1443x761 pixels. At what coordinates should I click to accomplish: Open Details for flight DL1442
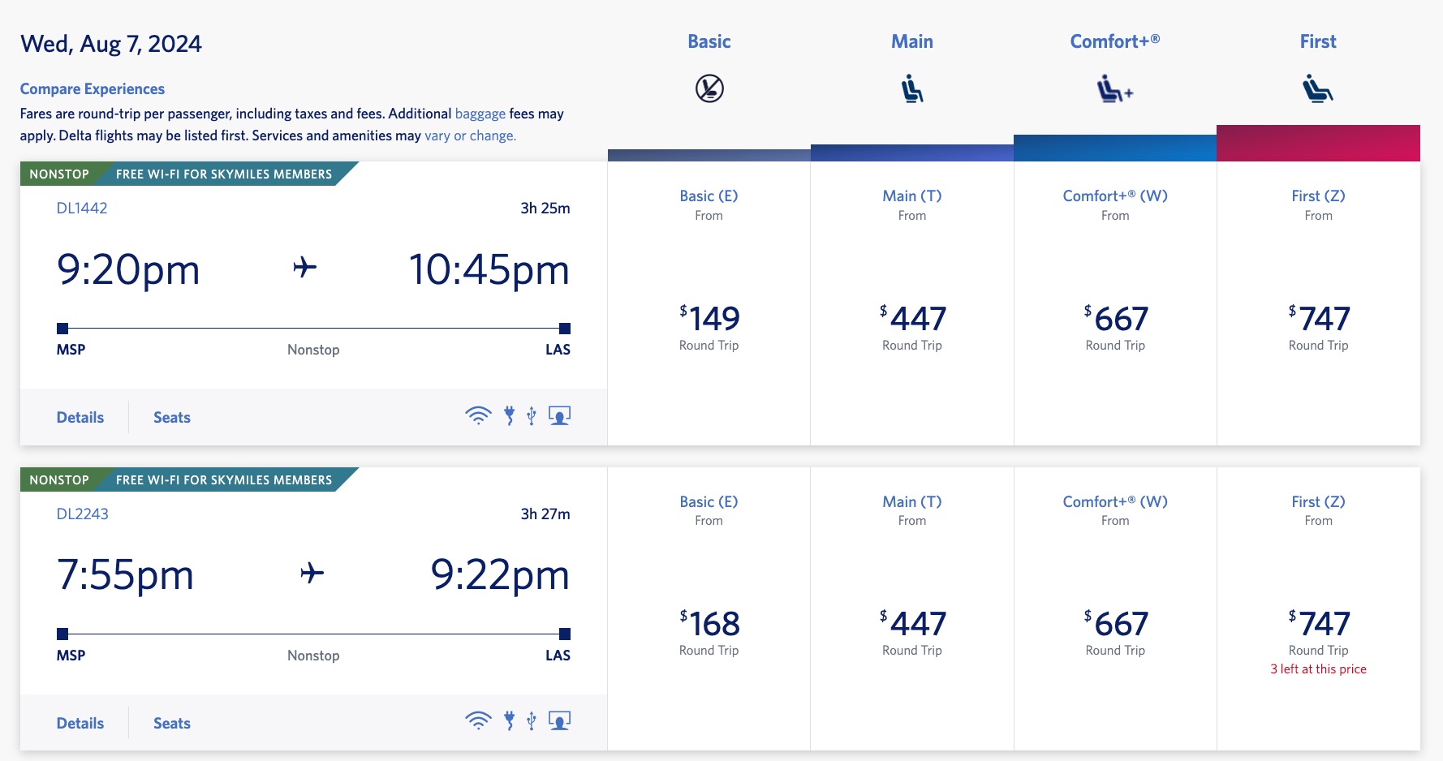[80, 417]
